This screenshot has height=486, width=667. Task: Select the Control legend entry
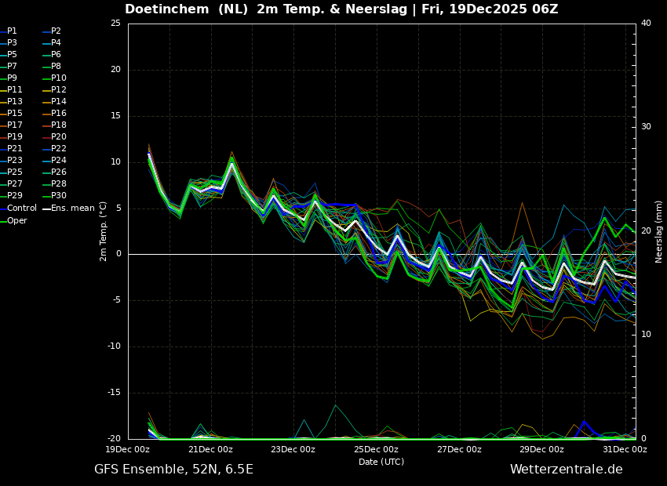coord(21,209)
